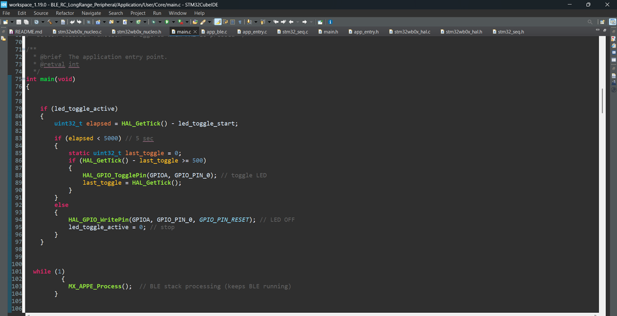The height and width of the screenshot is (316, 617).
Task: Click the blue information icon in toolbar
Action: (330, 22)
